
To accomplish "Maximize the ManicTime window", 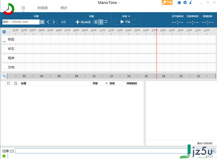I will [x=208, y=3].
